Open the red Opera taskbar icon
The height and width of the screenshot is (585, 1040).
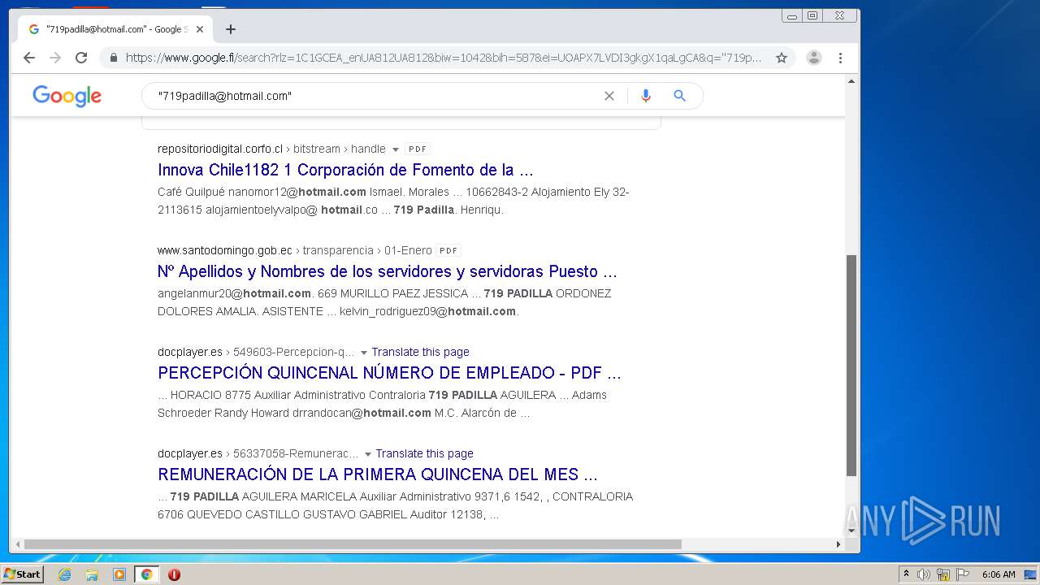coord(174,574)
